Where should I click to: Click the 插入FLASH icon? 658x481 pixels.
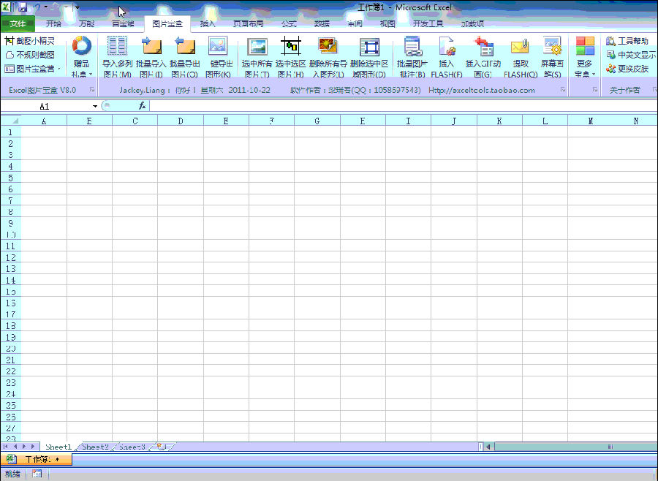tap(447, 48)
